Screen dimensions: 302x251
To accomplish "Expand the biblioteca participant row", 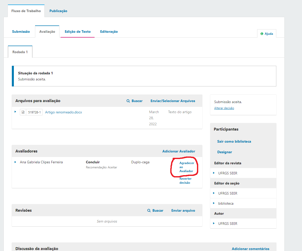I will [214, 203].
